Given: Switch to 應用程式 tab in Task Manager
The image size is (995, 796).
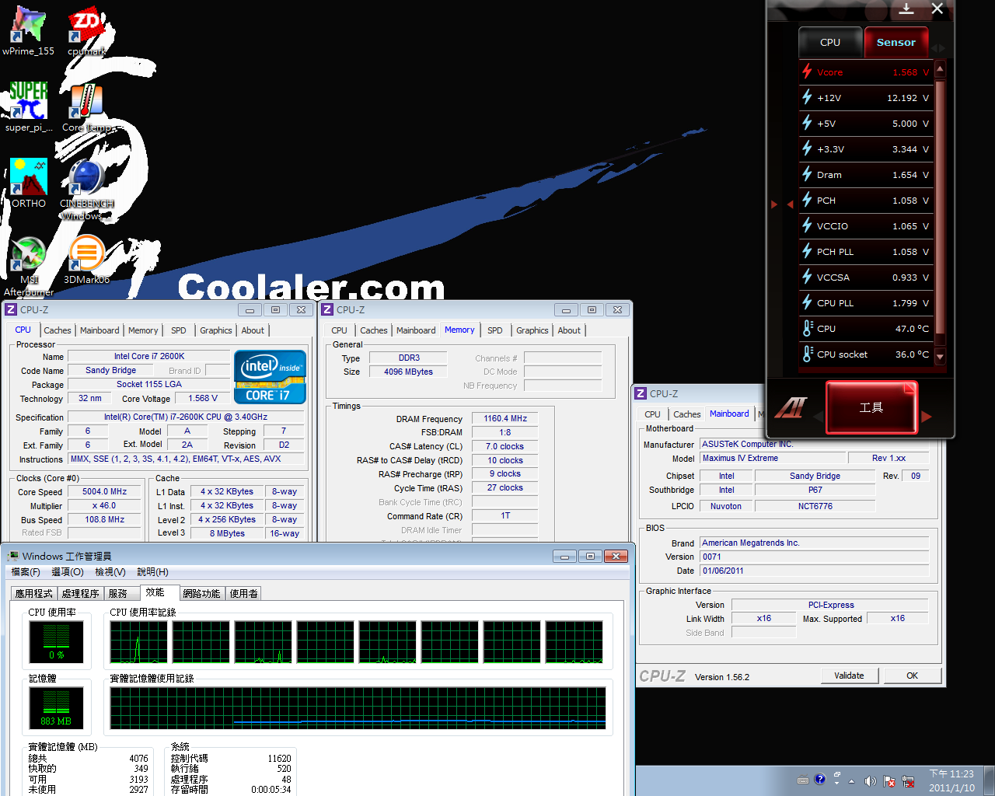Looking at the screenshot, I should [x=34, y=593].
